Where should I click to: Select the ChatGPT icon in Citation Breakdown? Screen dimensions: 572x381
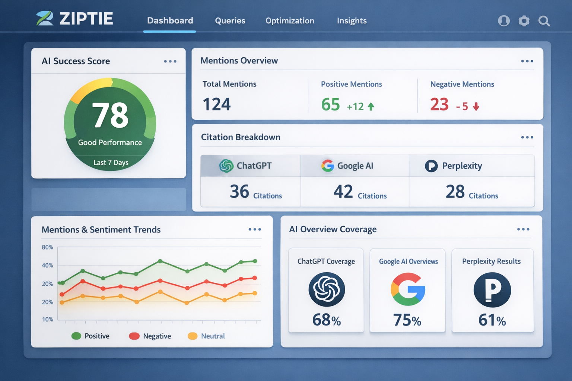click(226, 166)
